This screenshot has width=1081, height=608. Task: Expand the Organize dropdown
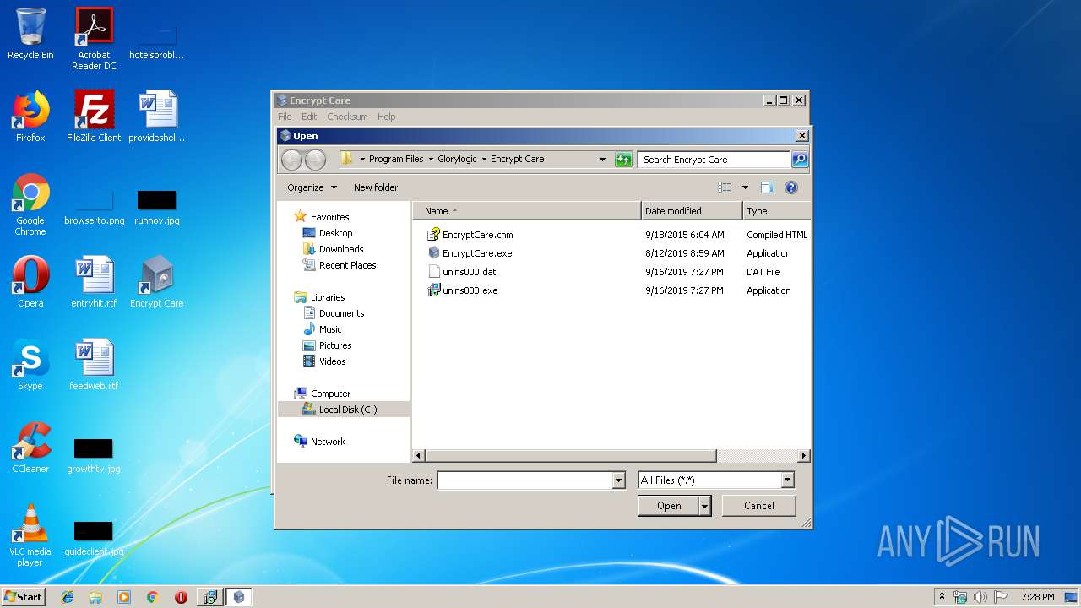tap(312, 187)
